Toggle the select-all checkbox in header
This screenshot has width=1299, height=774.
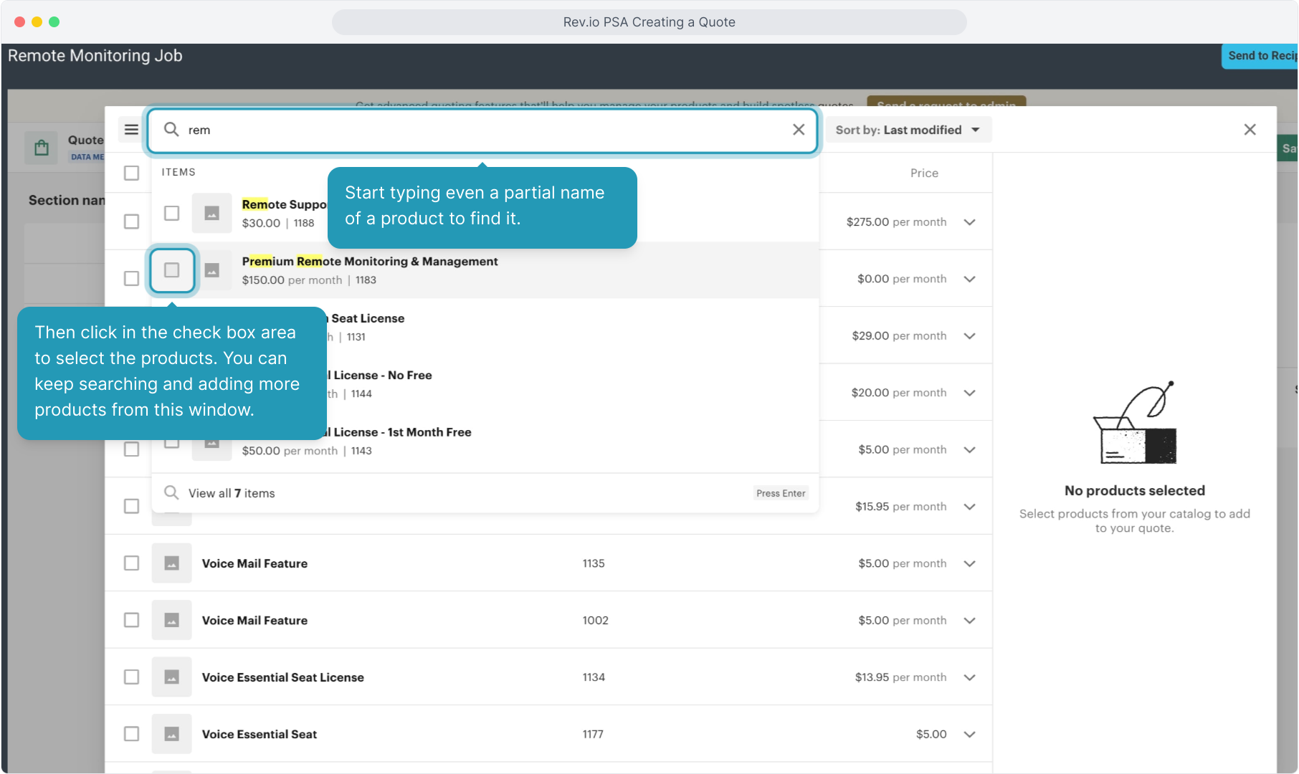click(x=131, y=173)
